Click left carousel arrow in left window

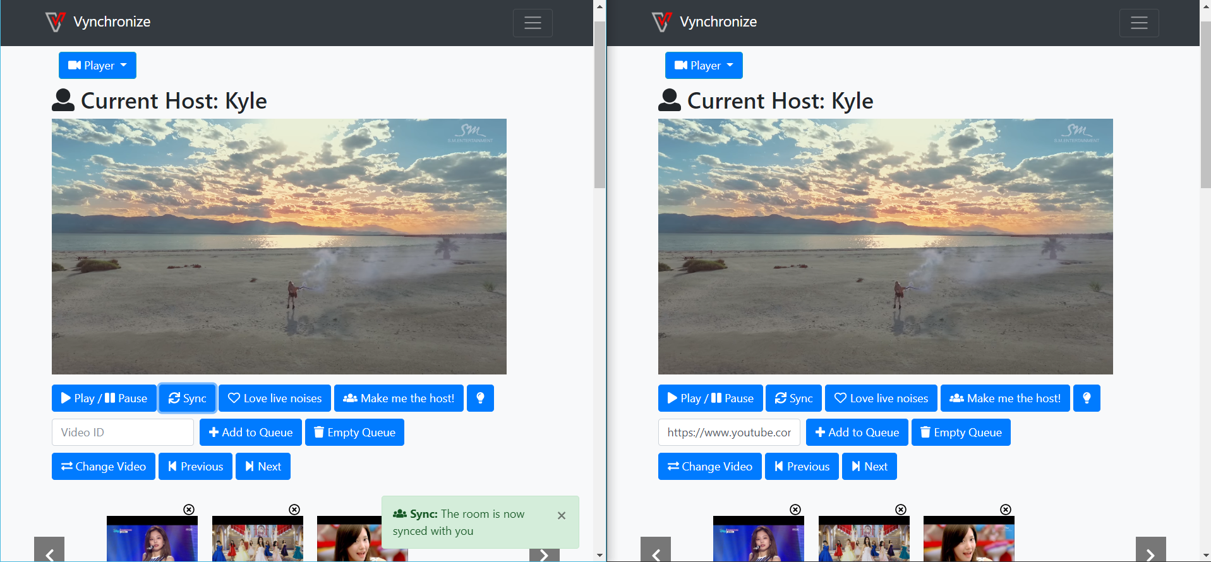(x=49, y=549)
